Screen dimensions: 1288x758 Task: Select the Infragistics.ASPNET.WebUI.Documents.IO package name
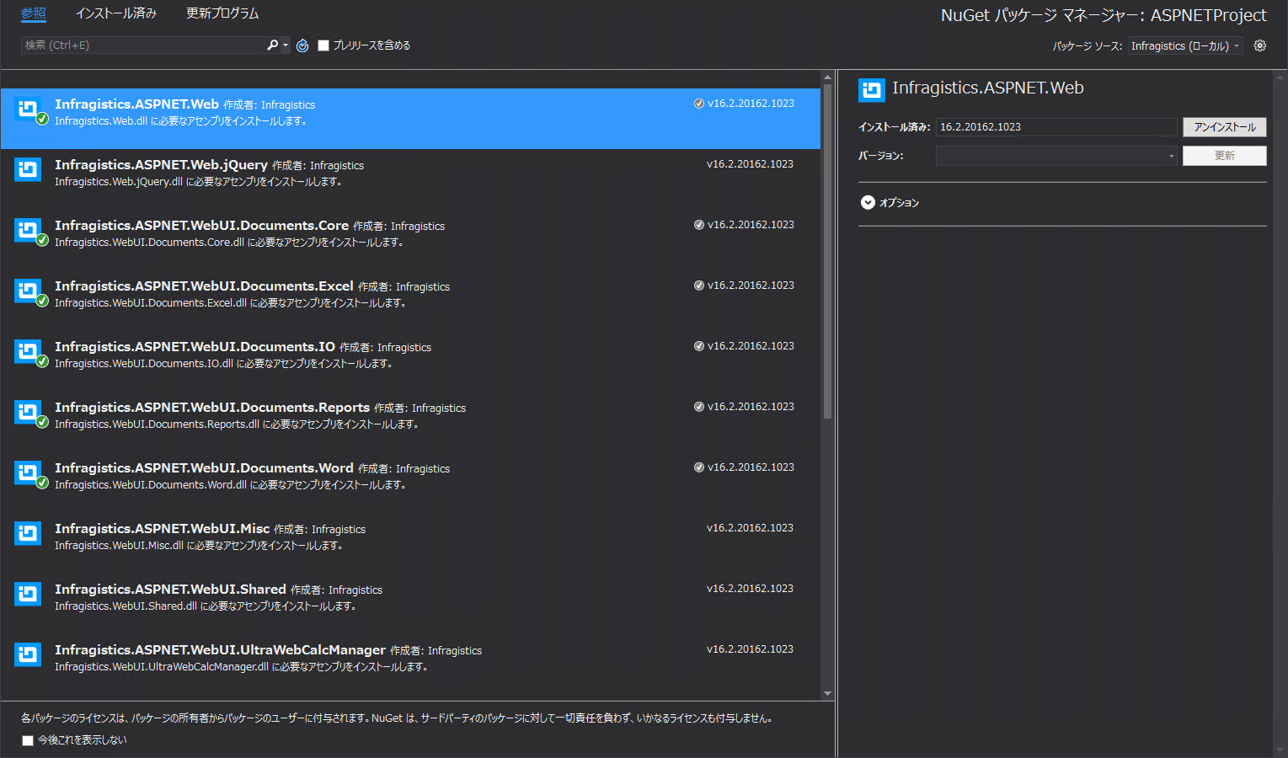[x=195, y=346]
